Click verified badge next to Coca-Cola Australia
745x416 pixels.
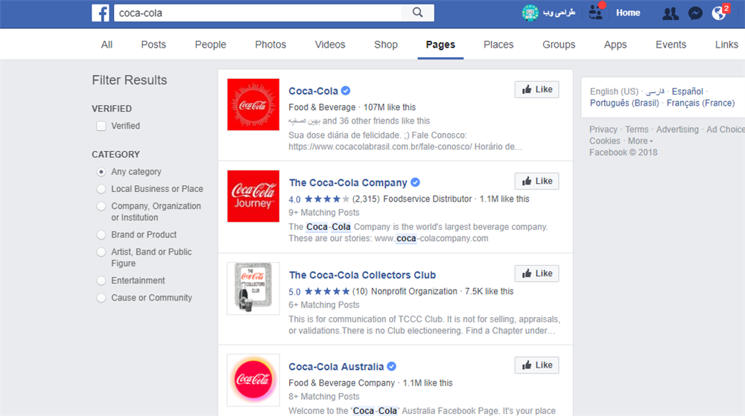click(x=392, y=366)
